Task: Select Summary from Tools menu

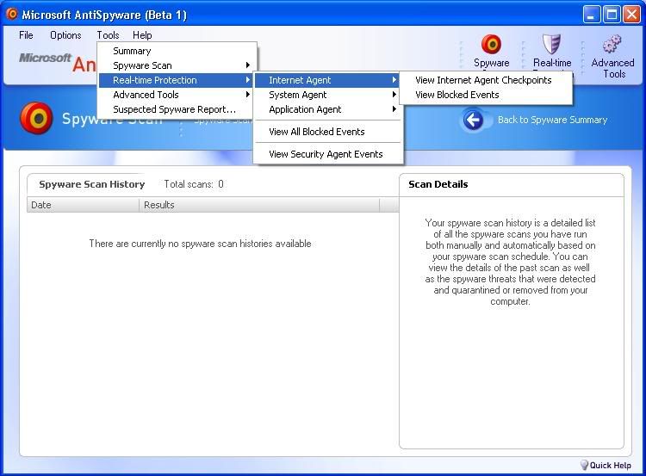Action: (x=176, y=51)
